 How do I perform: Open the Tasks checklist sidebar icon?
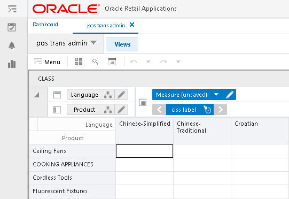[x=12, y=27]
